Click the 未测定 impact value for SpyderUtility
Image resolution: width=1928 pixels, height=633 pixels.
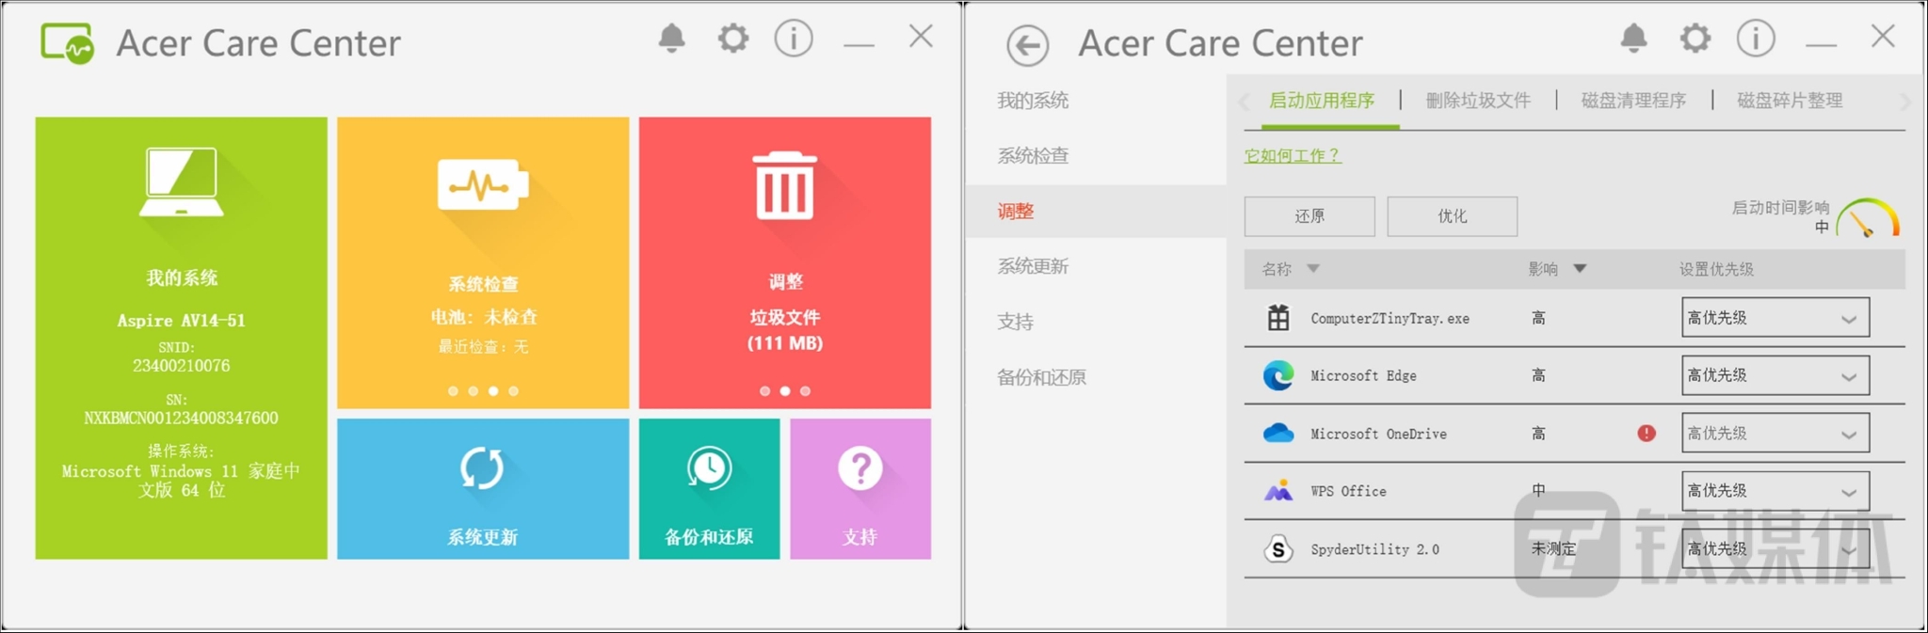1553,548
